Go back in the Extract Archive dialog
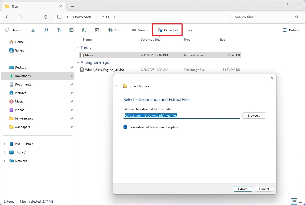This screenshot has width=305, height=205. [117, 86]
